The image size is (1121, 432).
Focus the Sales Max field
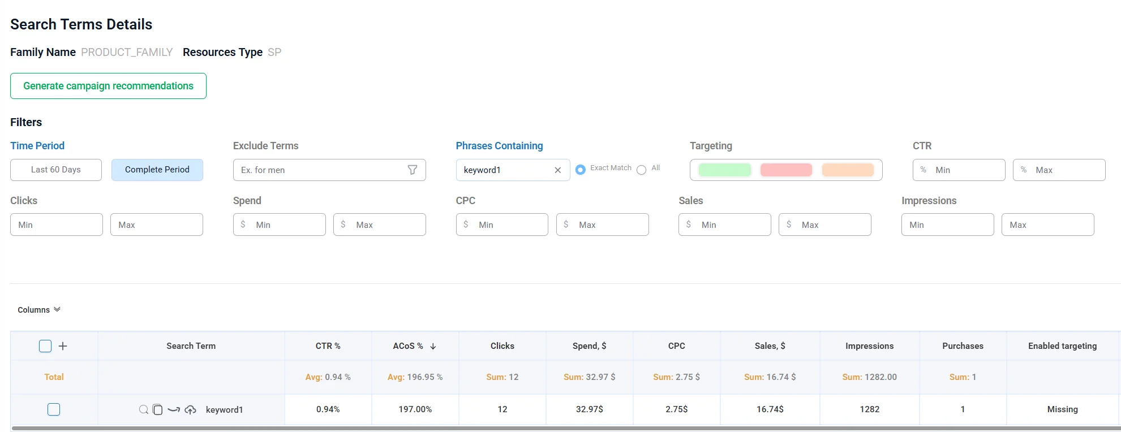(825, 224)
